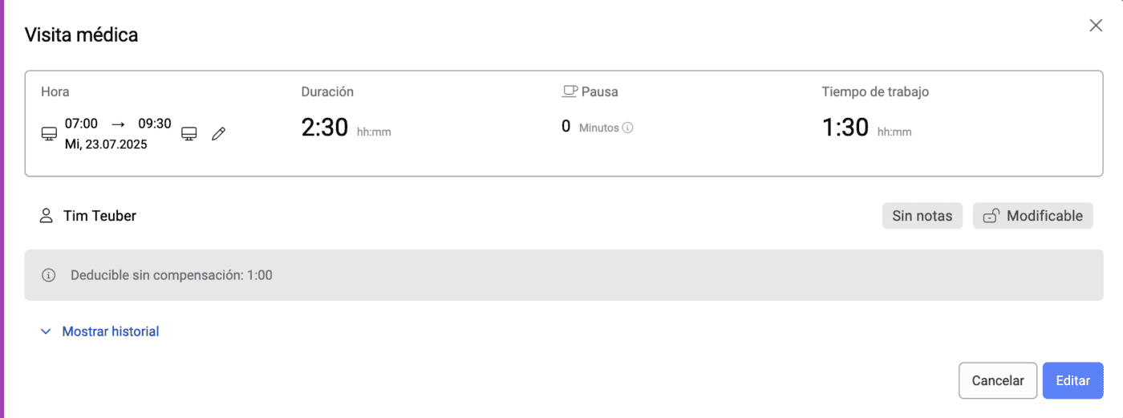Click the coffee cup icon beside Pausa

click(x=570, y=91)
